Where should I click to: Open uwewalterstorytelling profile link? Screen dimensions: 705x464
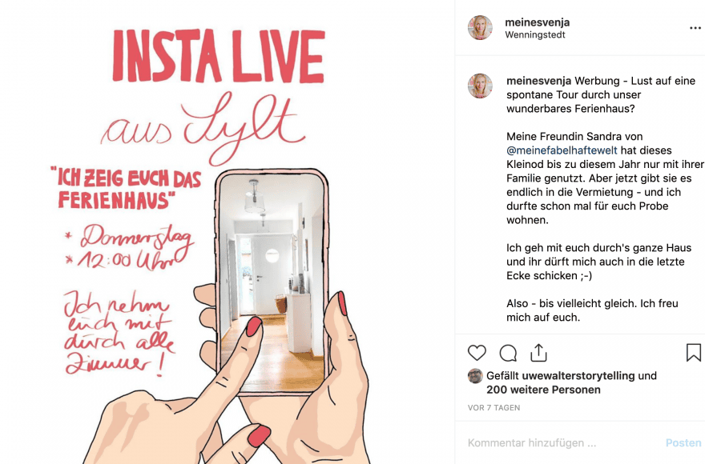(x=578, y=376)
